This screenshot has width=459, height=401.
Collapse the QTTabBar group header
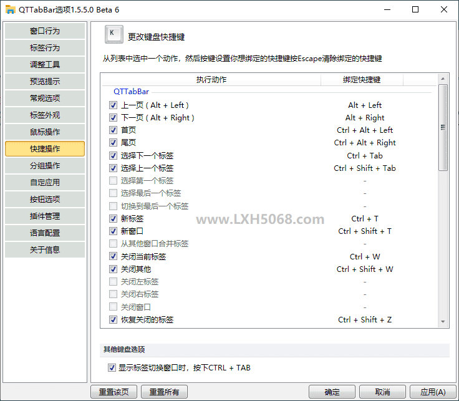(131, 92)
